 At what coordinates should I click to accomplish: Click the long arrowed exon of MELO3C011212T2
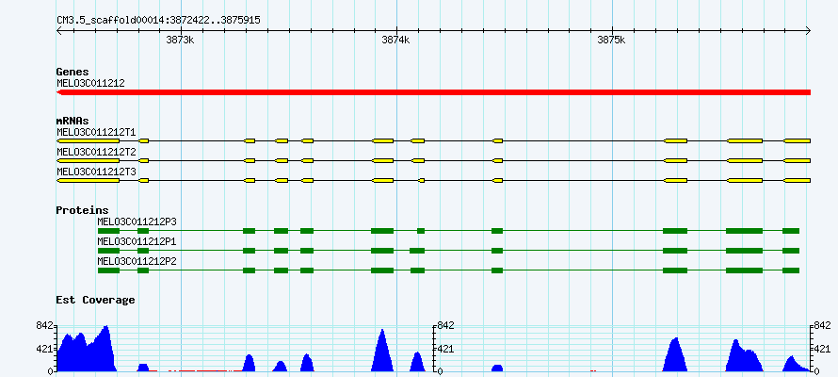[x=89, y=160]
